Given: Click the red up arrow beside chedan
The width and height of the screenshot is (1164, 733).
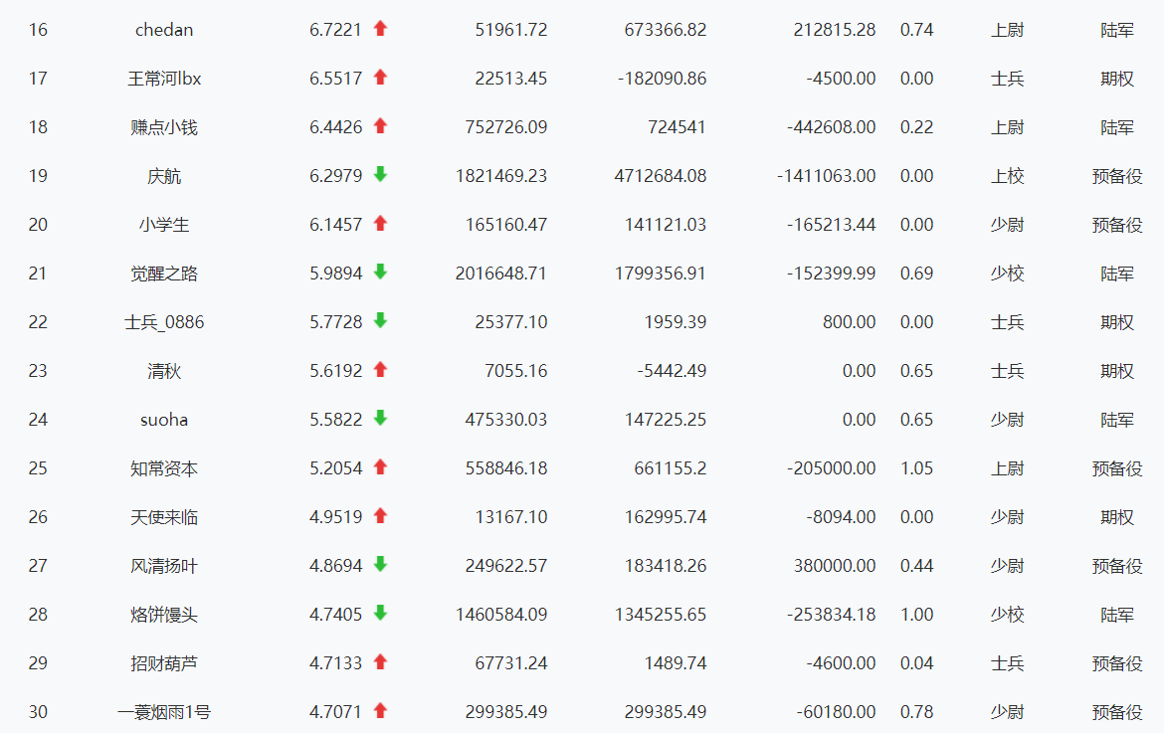Looking at the screenshot, I should tap(380, 29).
